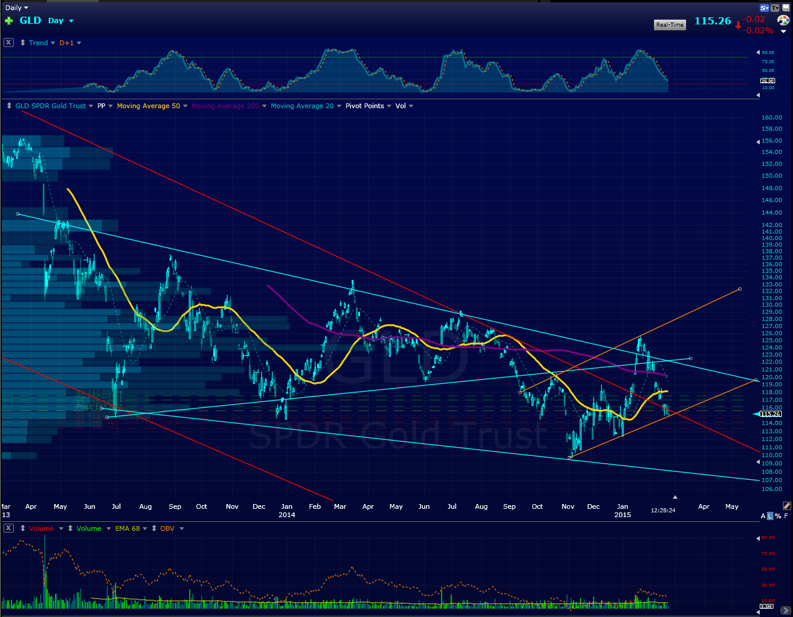Open the white arrow menu below the palette
This screenshot has height=617, width=793.
point(783,32)
